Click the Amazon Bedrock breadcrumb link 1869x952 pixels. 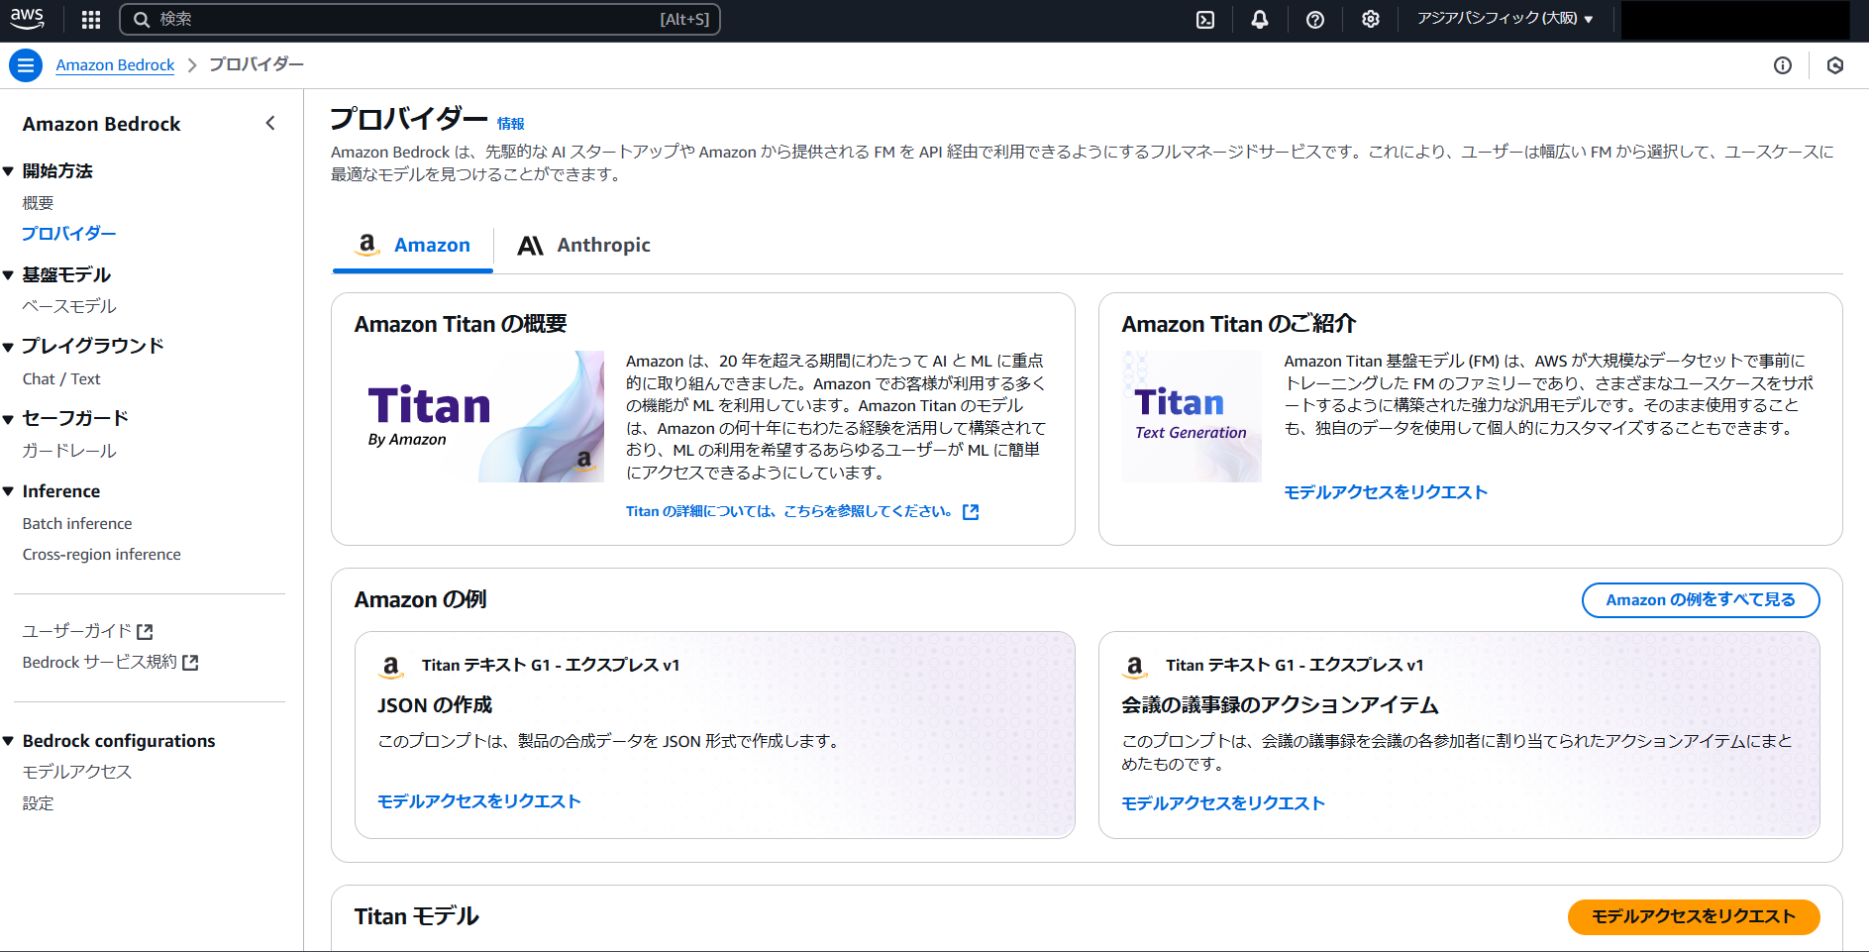pos(115,65)
